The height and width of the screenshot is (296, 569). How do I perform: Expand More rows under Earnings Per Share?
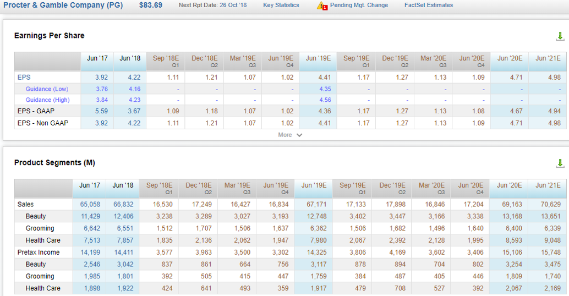coord(290,135)
